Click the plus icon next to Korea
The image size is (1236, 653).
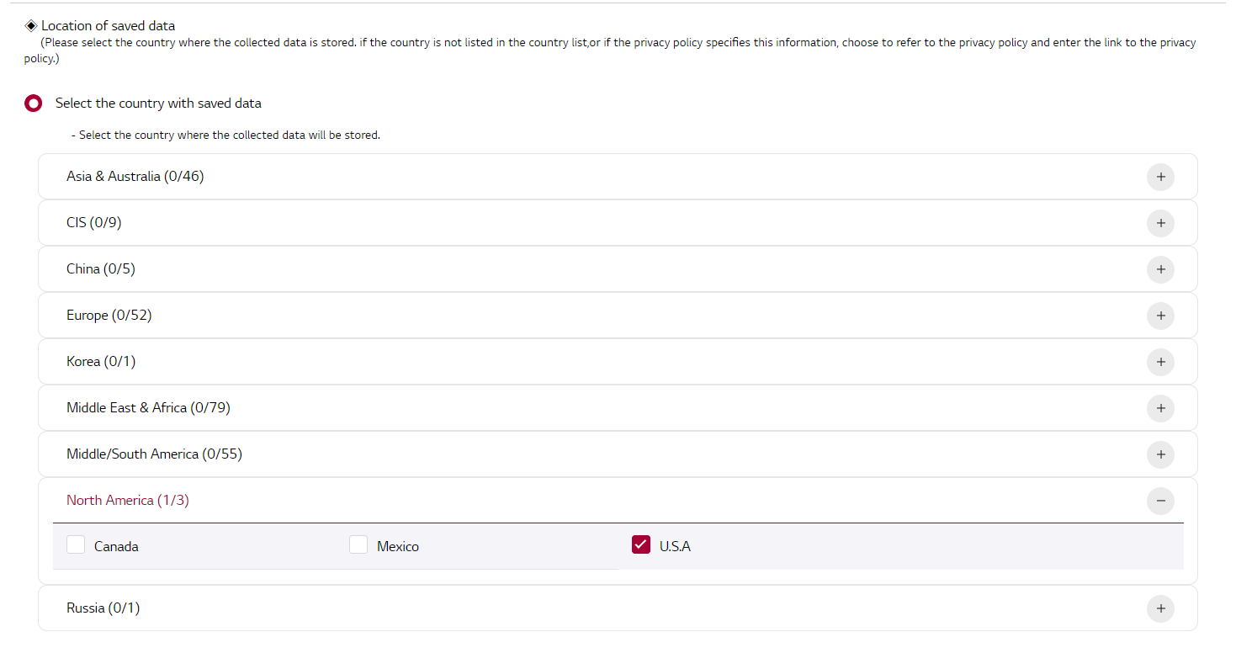[x=1160, y=362]
